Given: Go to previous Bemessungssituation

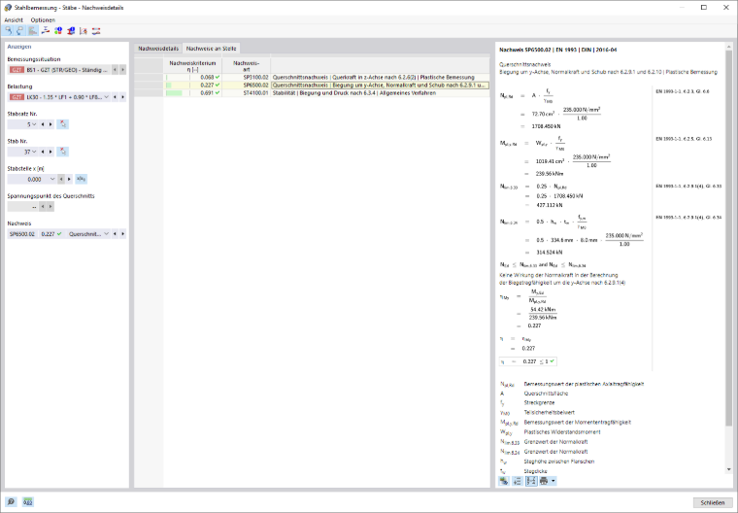Looking at the screenshot, I should point(115,70).
